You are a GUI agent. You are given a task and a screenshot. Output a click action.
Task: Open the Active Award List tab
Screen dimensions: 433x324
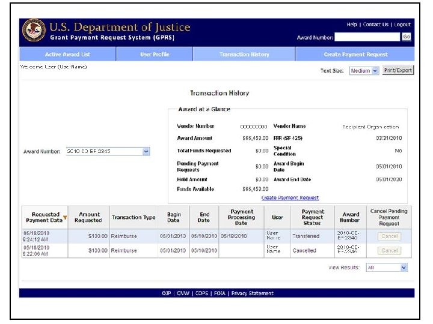[67, 54]
